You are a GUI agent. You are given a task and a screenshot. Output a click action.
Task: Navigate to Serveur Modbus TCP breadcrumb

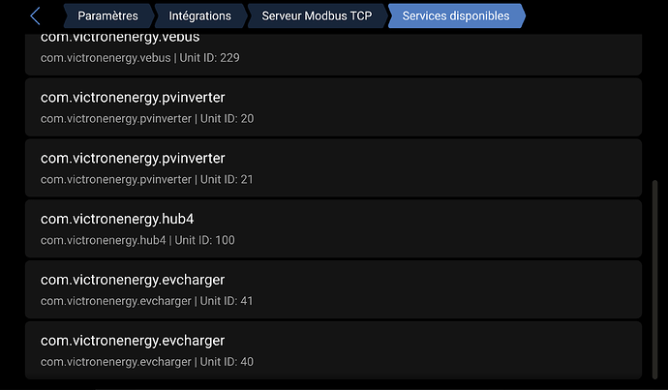pos(317,15)
